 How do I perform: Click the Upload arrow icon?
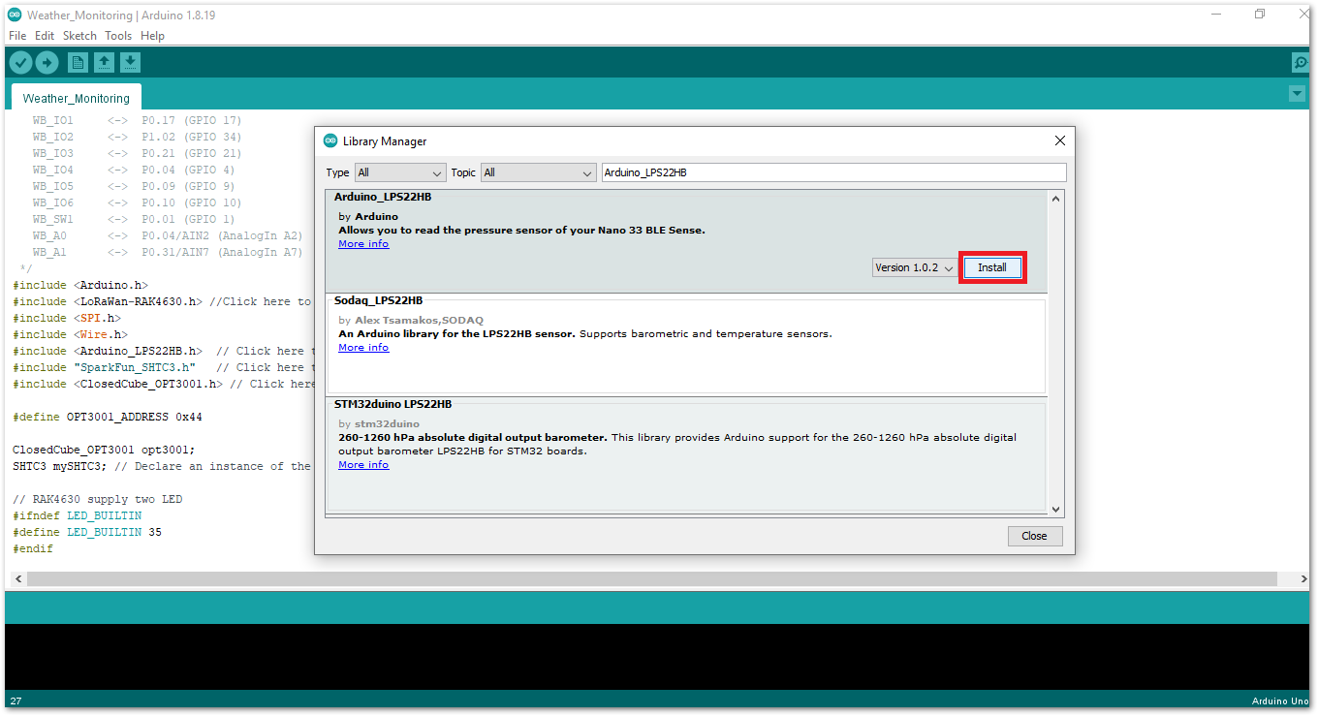47,63
